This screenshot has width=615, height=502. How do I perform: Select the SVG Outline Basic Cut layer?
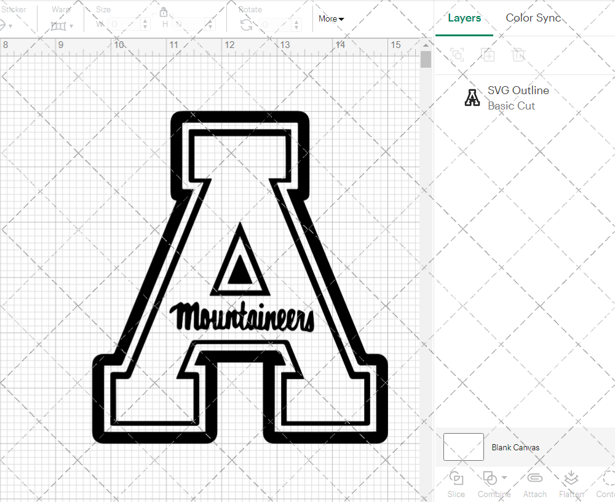pos(518,97)
